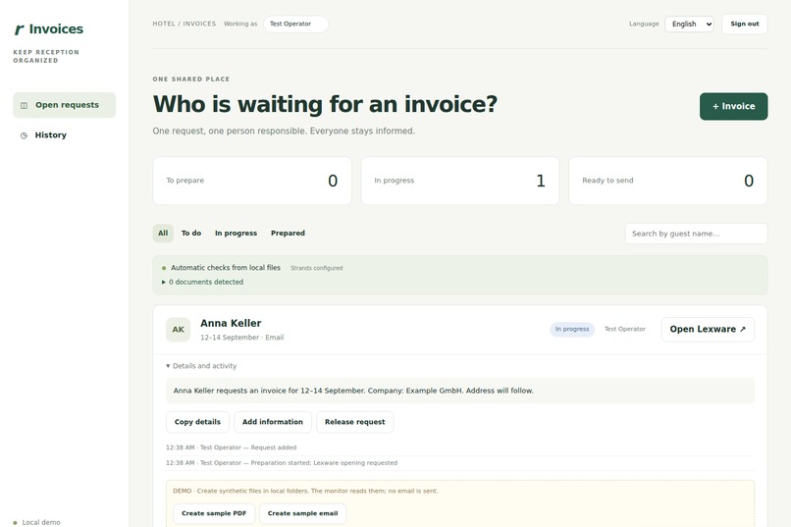Viewport: 791px width, 527px height.
Task: Click the Strands configured label
Action: click(x=316, y=268)
